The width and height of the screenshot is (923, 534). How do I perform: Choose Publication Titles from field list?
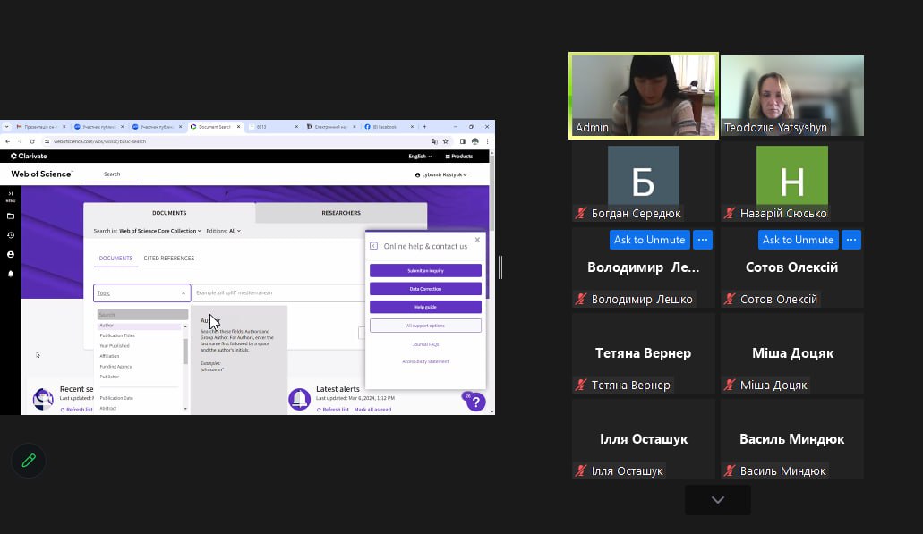(x=117, y=335)
